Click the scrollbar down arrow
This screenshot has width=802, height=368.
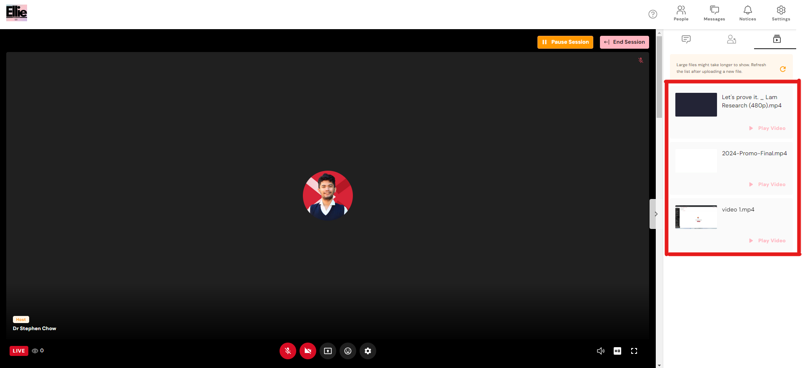[659, 365]
